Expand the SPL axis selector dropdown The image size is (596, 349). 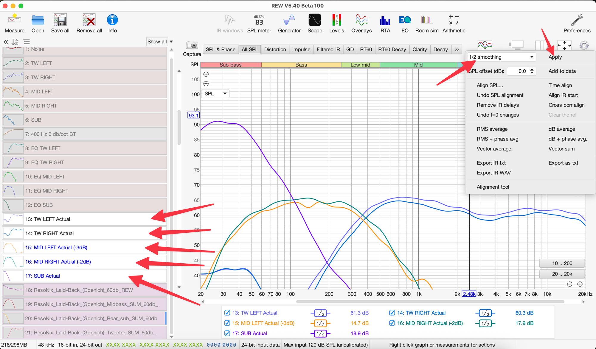216,93
